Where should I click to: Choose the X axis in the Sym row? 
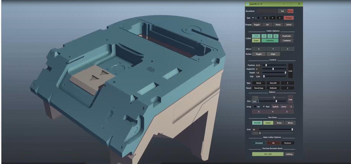point(265,18)
